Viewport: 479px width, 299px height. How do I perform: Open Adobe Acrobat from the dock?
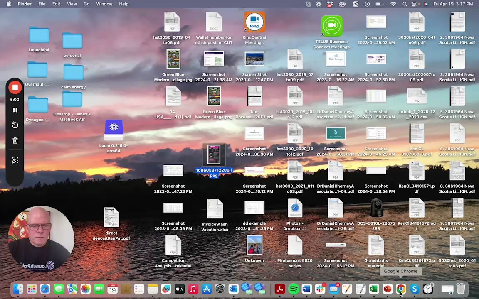(x=279, y=289)
